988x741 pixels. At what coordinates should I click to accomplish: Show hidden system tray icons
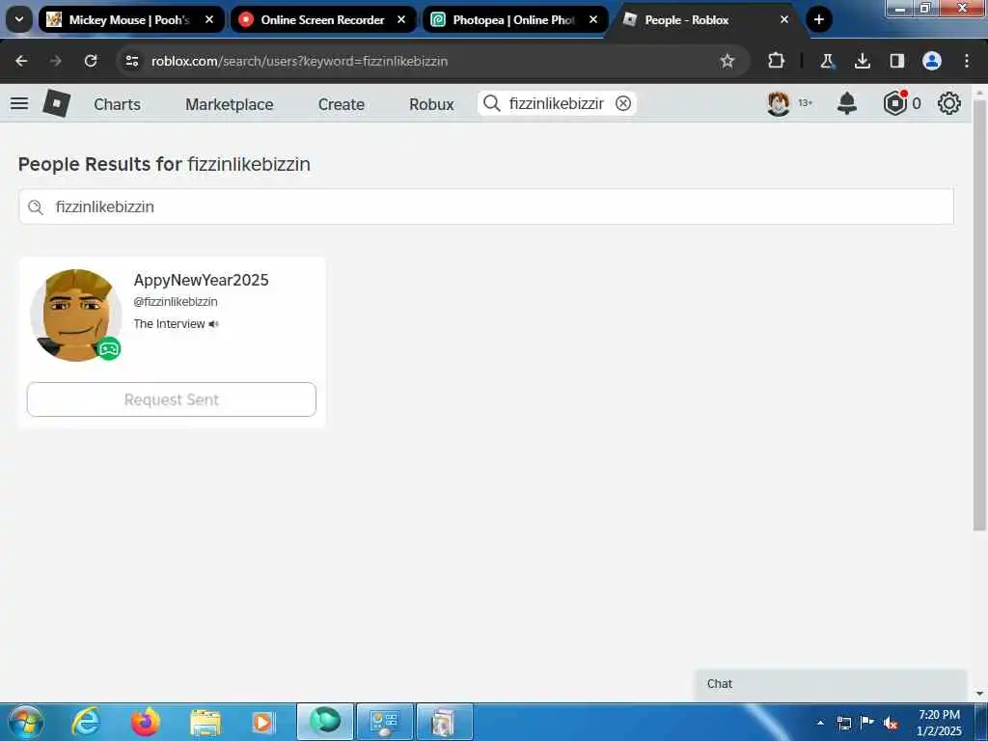point(820,723)
